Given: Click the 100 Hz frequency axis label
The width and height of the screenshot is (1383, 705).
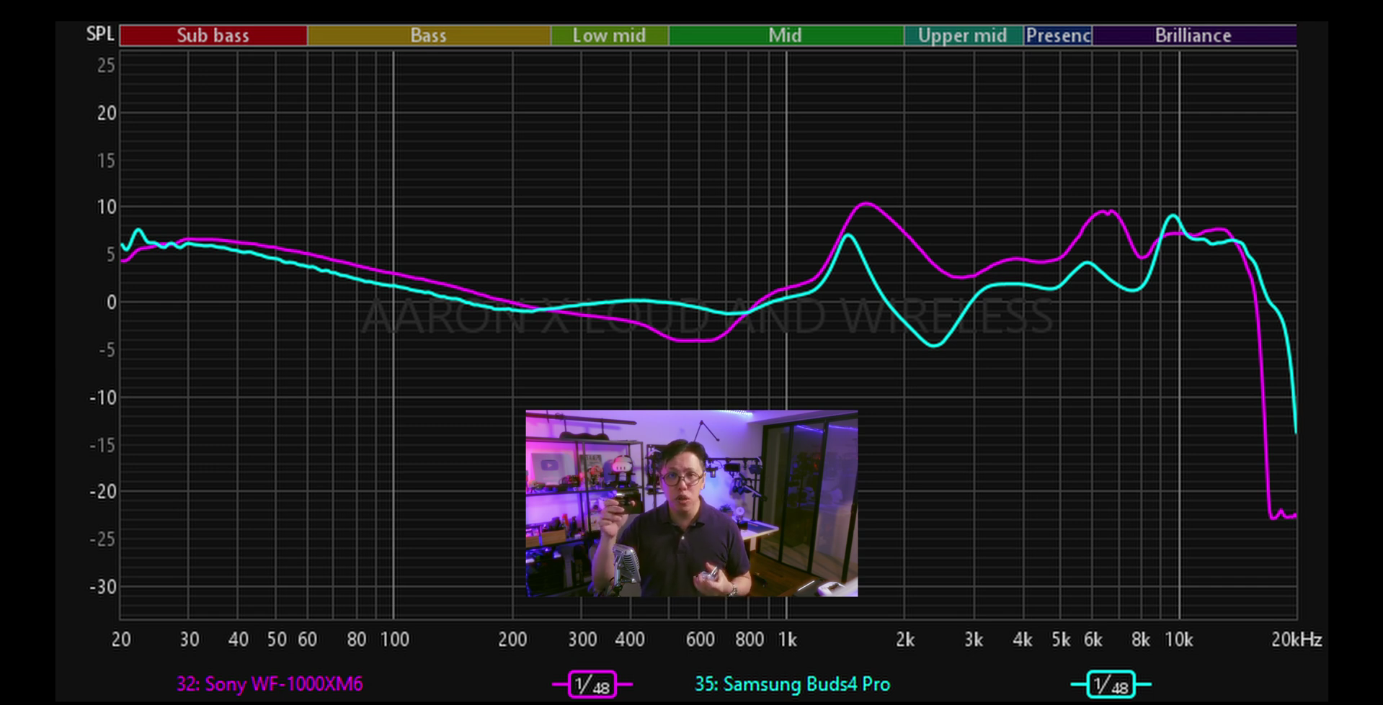Looking at the screenshot, I should click(x=394, y=639).
